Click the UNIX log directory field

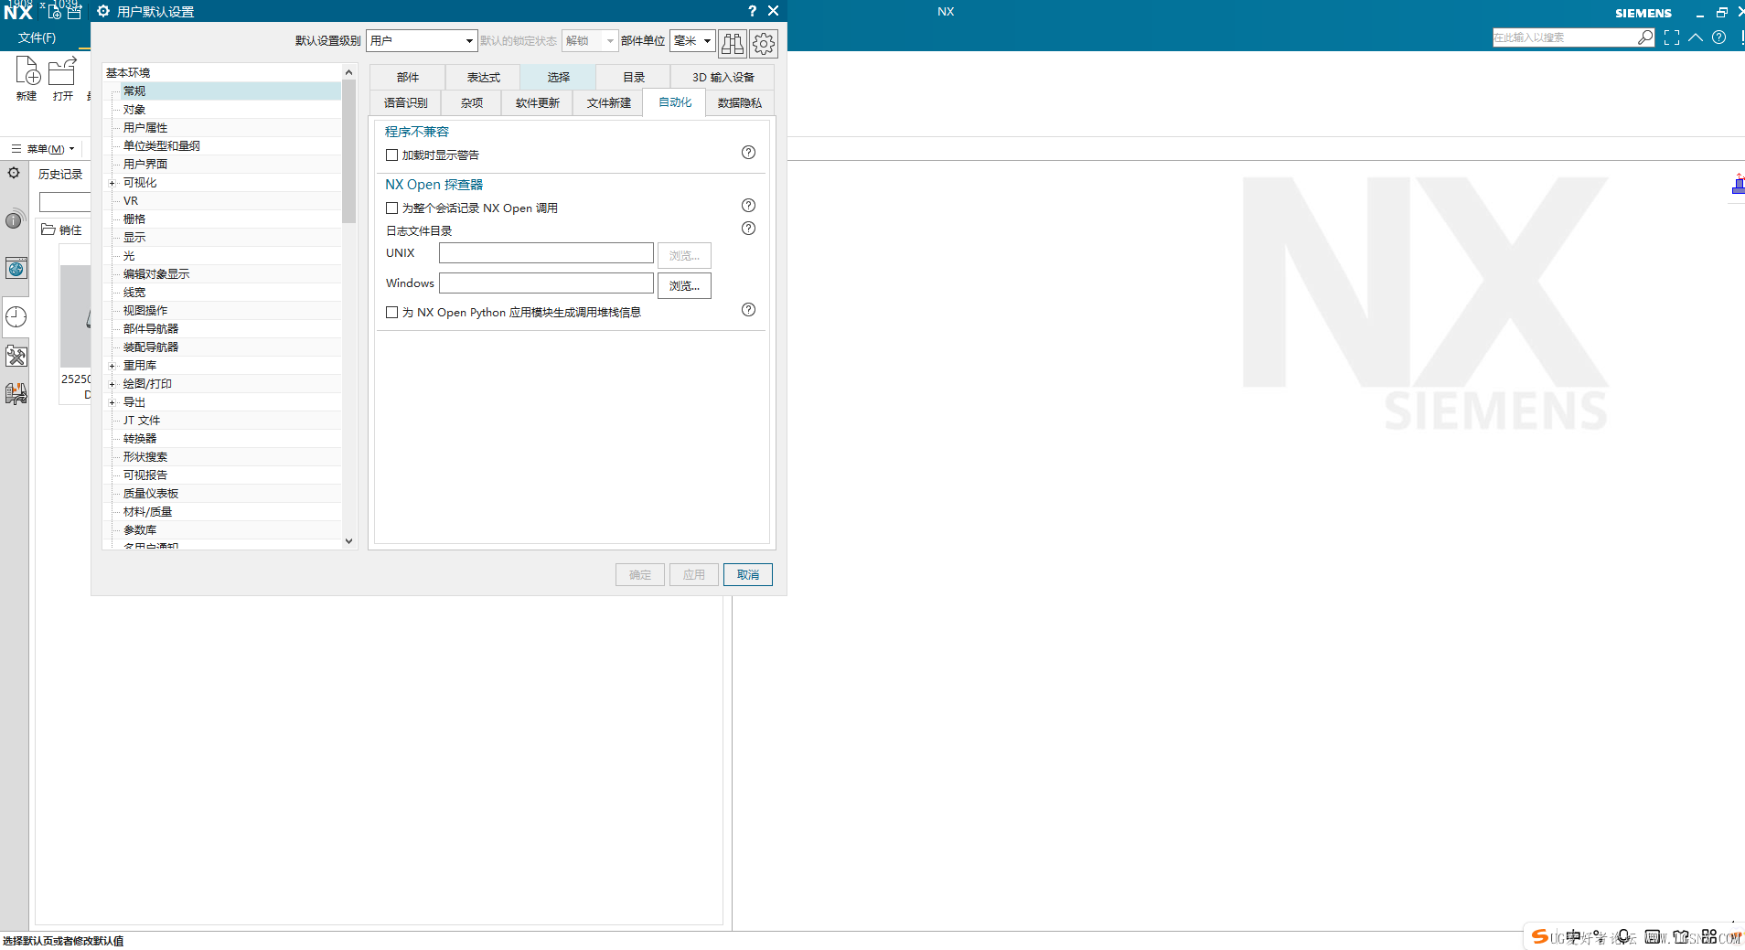pos(546,253)
